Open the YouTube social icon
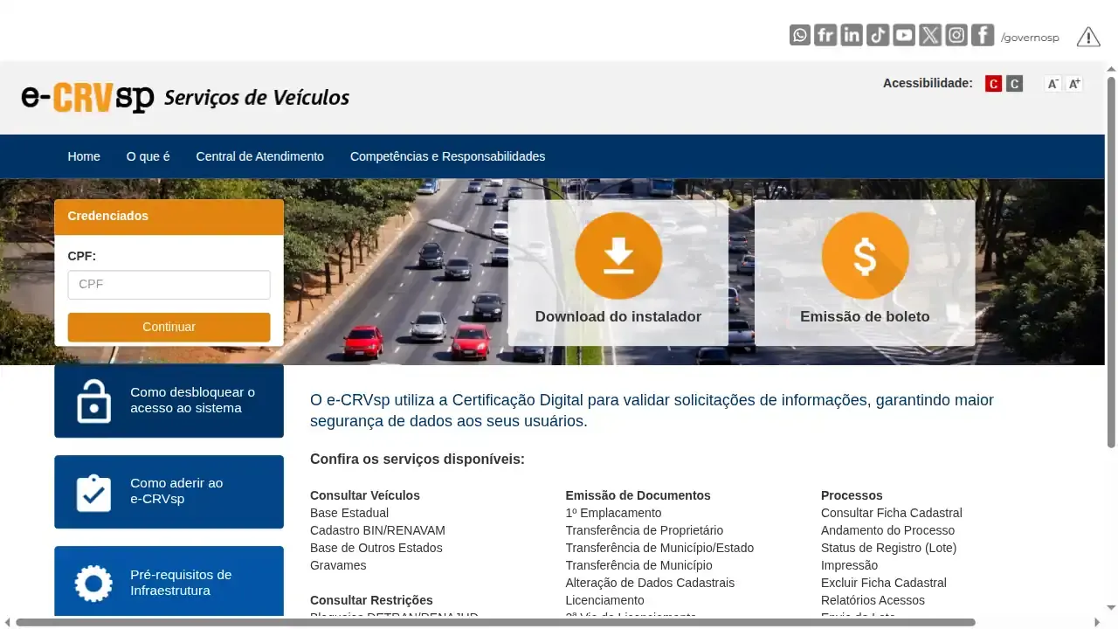The image size is (1118, 629). tap(904, 35)
